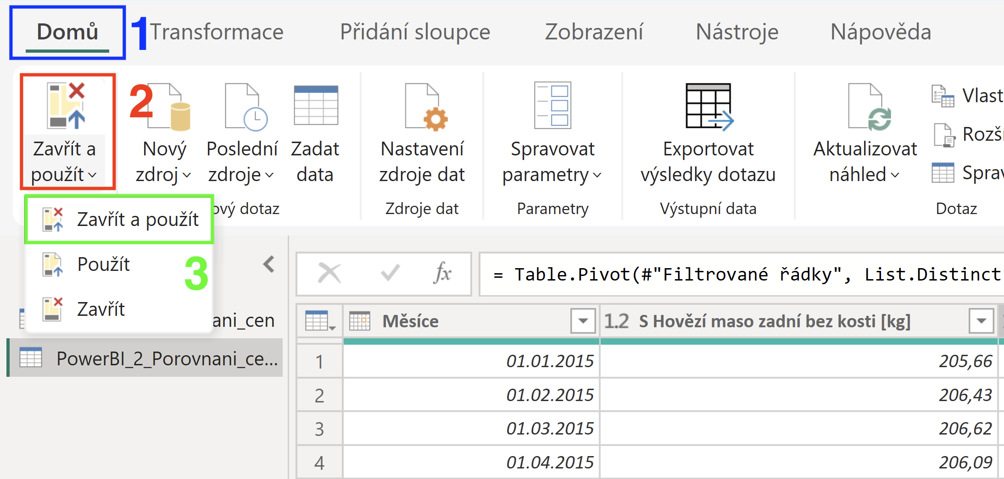
Task: Switch to the Transformace tab
Action: coord(217,32)
